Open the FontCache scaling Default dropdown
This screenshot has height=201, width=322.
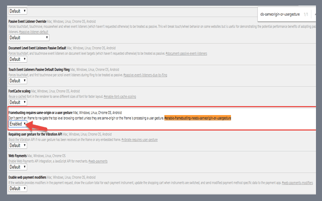[x=18, y=103]
